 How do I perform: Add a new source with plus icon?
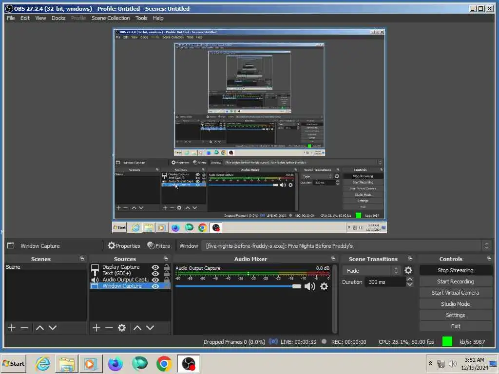click(96, 328)
